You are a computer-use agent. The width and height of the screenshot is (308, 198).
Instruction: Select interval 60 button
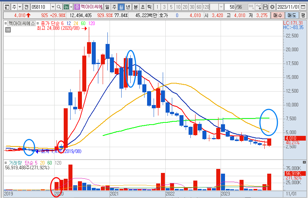pyautogui.click(x=199, y=7)
